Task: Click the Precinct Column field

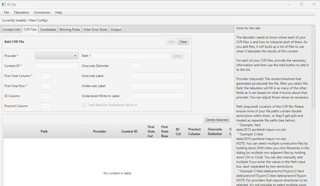Action: pos(46,106)
